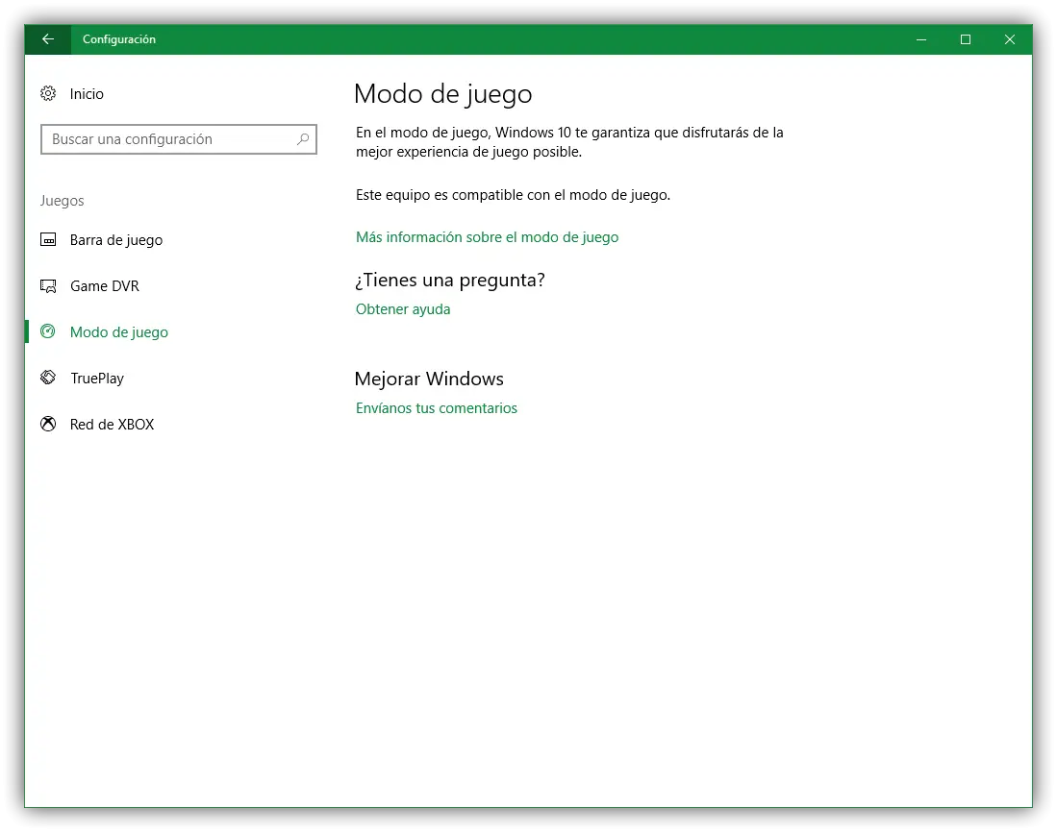The width and height of the screenshot is (1057, 832).
Task: Click the Modo de juego speedometer icon
Action: click(48, 331)
